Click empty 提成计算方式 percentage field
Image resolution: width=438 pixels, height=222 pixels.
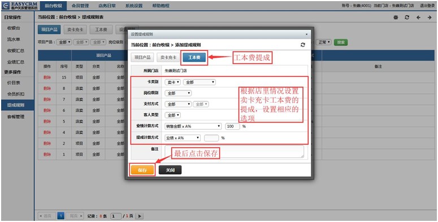pos(211,138)
